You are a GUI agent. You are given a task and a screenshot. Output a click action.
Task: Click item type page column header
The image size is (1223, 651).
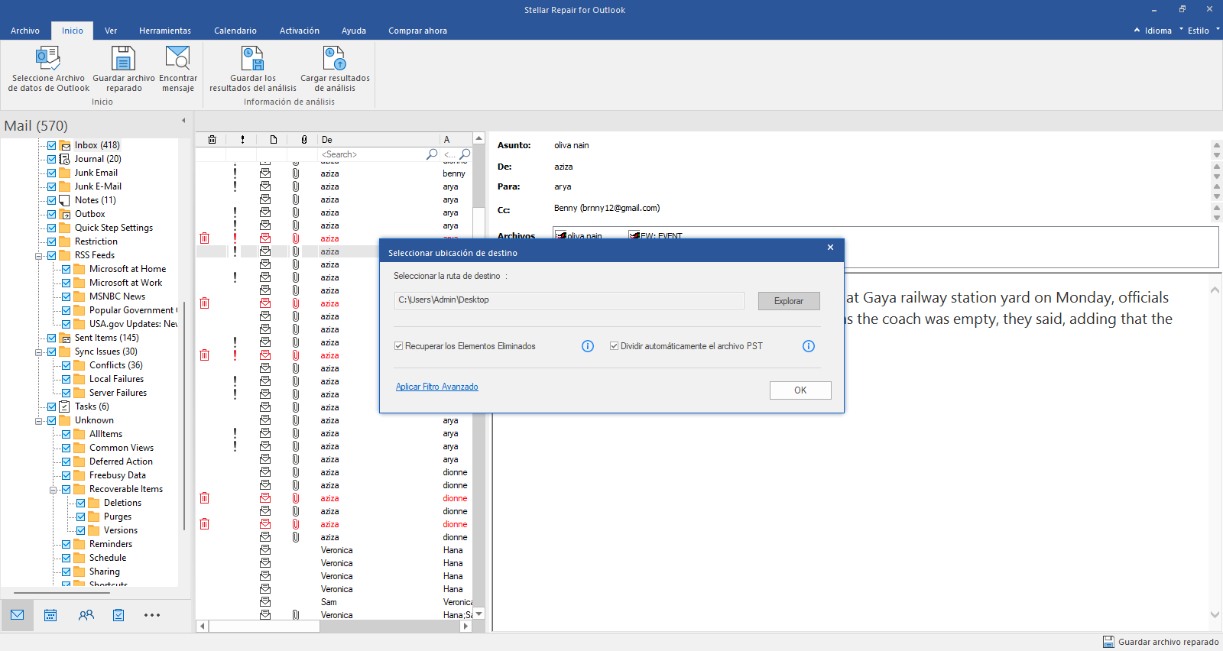[x=273, y=139]
